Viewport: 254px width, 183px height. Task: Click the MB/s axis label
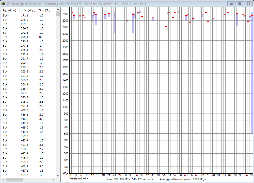66,173
